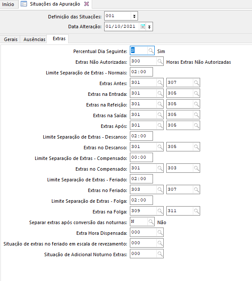
Task: Select the Situações da Apuração tab
Action: click(x=55, y=4)
